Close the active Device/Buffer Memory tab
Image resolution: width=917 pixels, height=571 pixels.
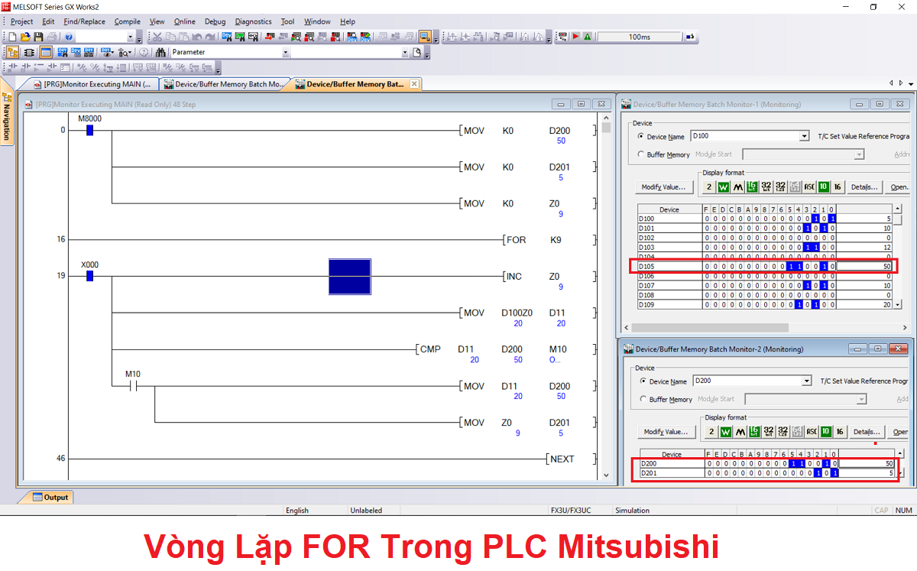[x=414, y=84]
